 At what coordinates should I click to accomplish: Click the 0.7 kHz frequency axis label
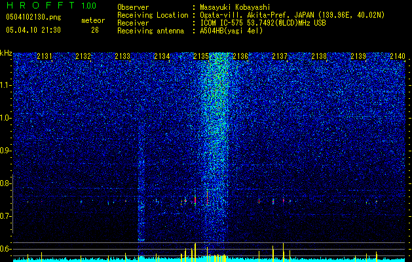click(x=6, y=216)
